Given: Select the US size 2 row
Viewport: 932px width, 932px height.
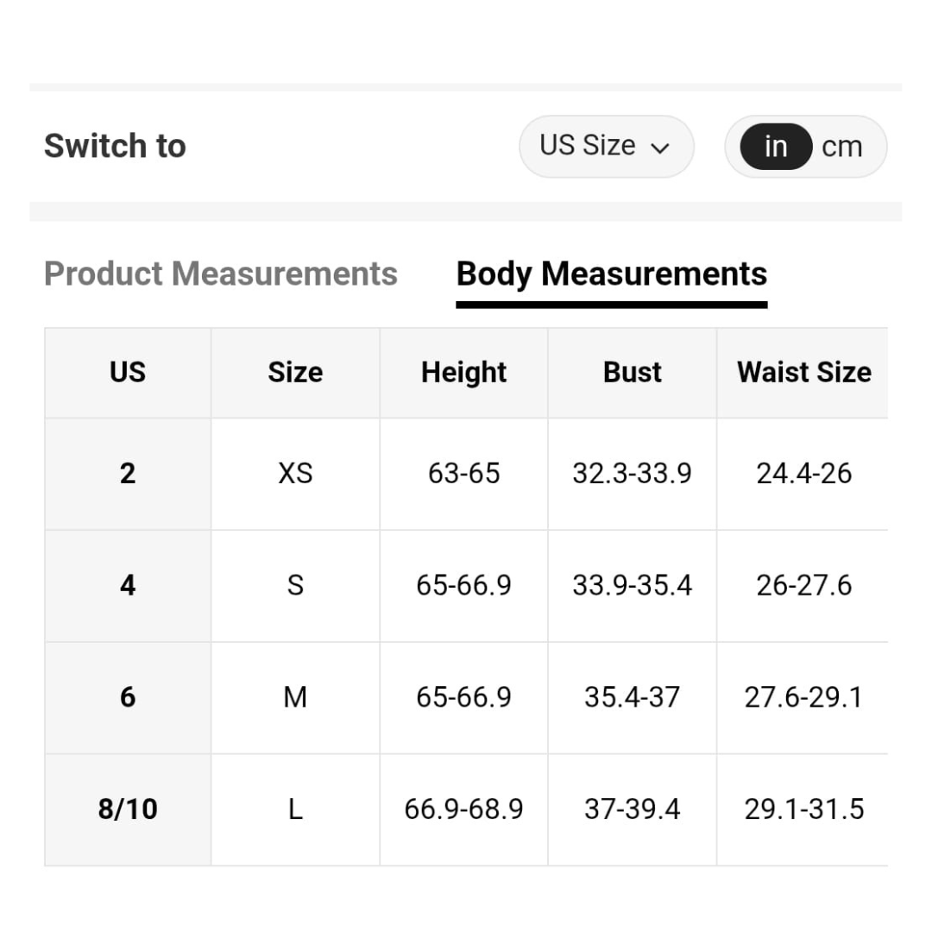Looking at the screenshot, I should coord(128,473).
